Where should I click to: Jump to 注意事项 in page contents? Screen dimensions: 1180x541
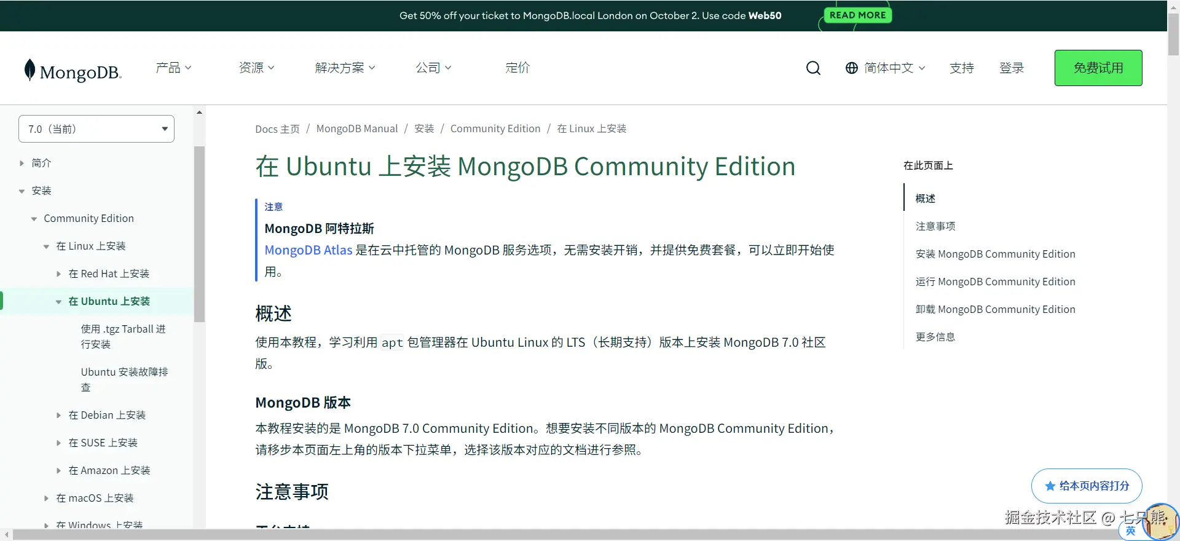935,226
